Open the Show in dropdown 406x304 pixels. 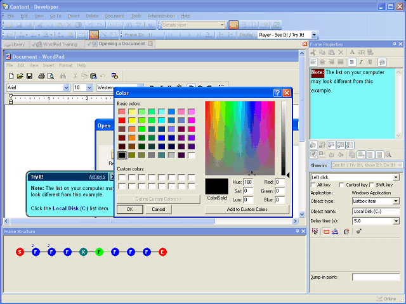pos(400,165)
